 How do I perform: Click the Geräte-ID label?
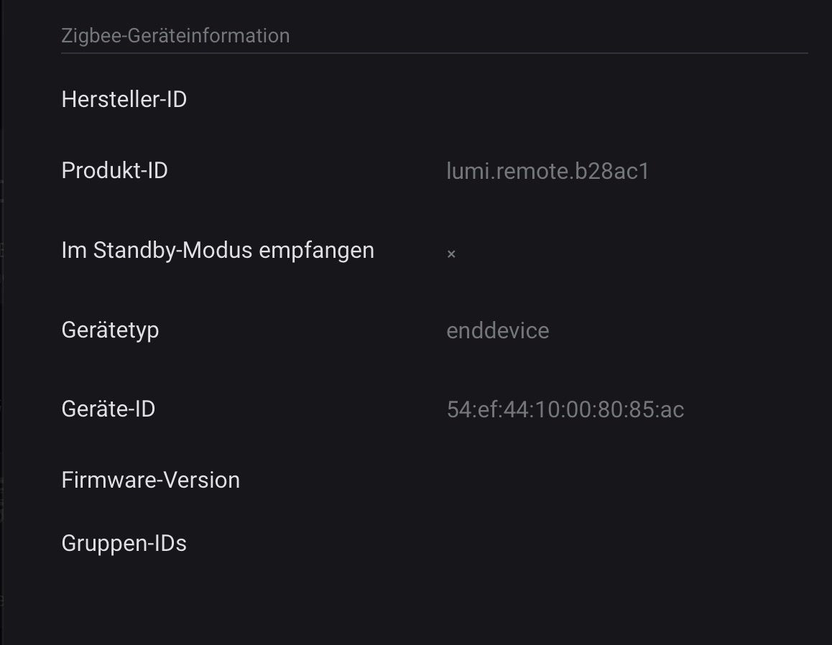(x=108, y=409)
